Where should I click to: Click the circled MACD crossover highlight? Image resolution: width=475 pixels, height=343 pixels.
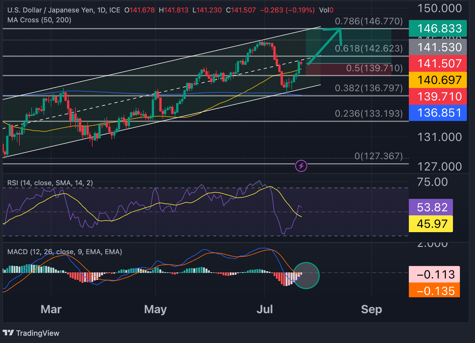(307, 276)
